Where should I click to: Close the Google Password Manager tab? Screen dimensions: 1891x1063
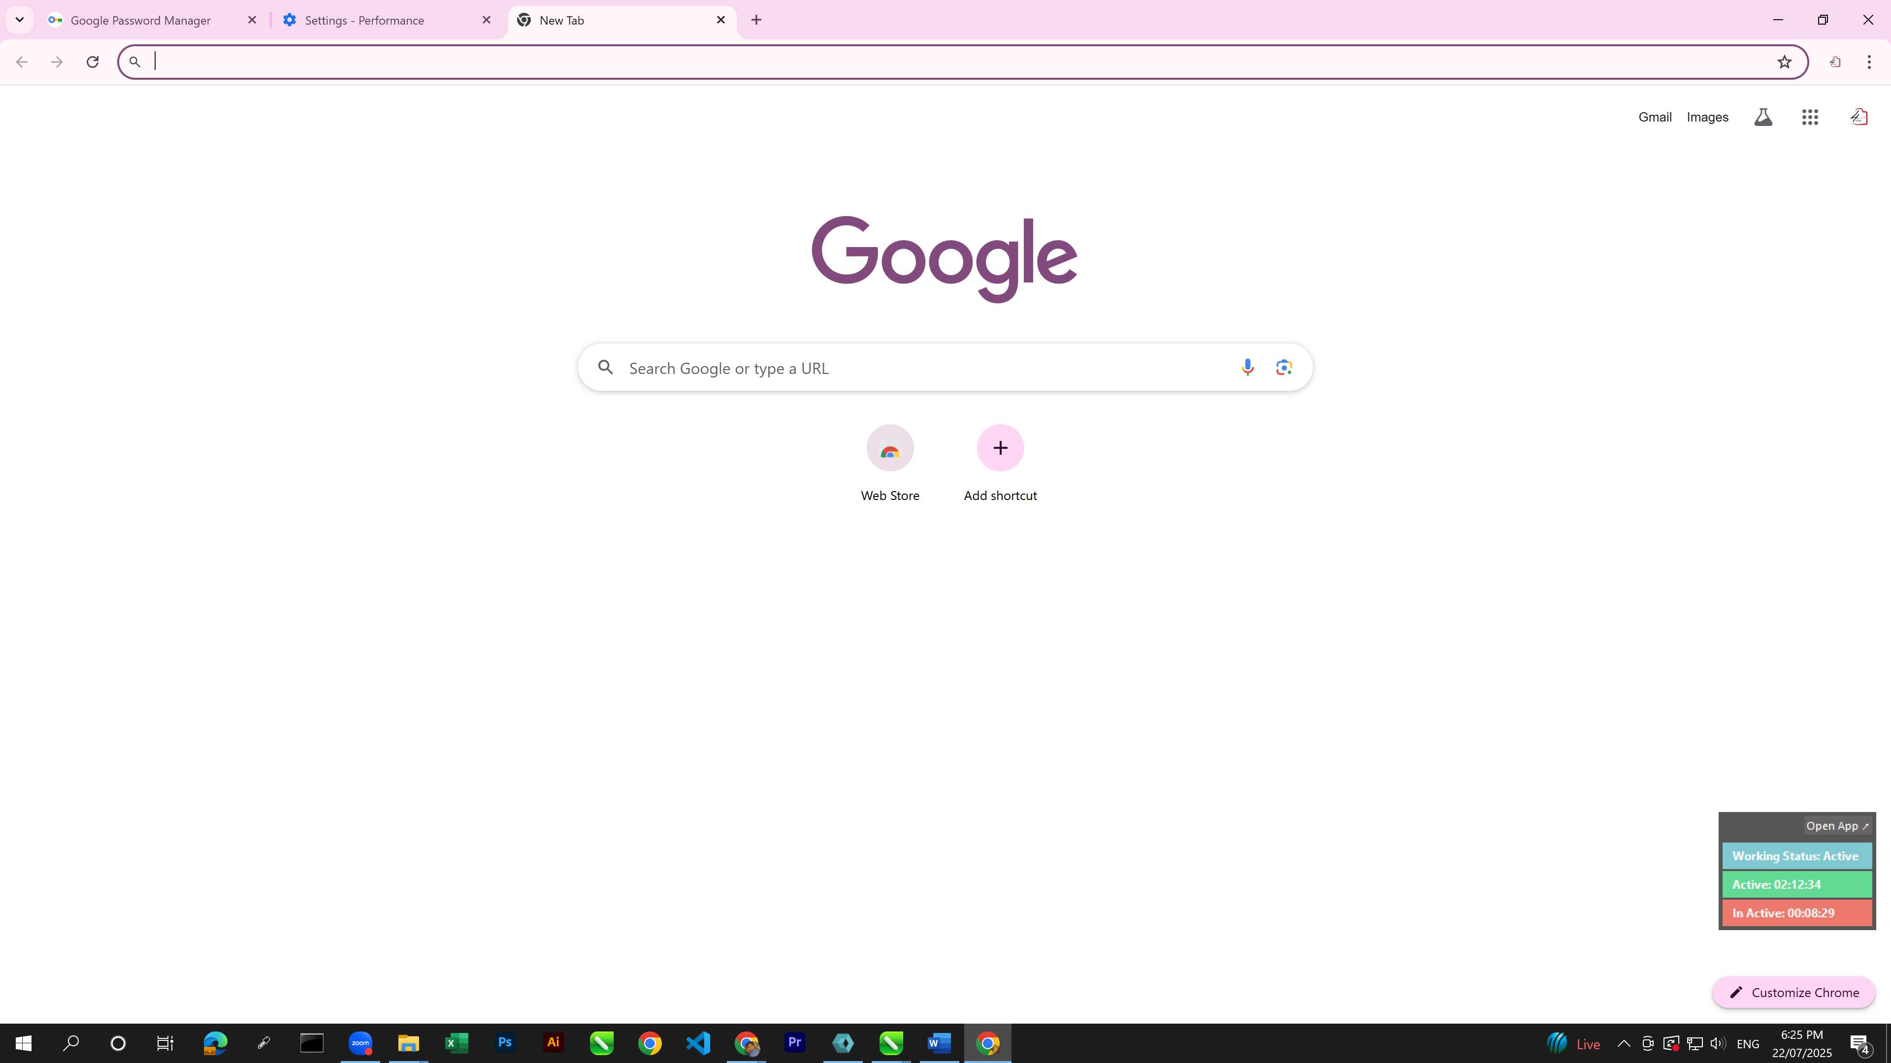[x=252, y=20]
